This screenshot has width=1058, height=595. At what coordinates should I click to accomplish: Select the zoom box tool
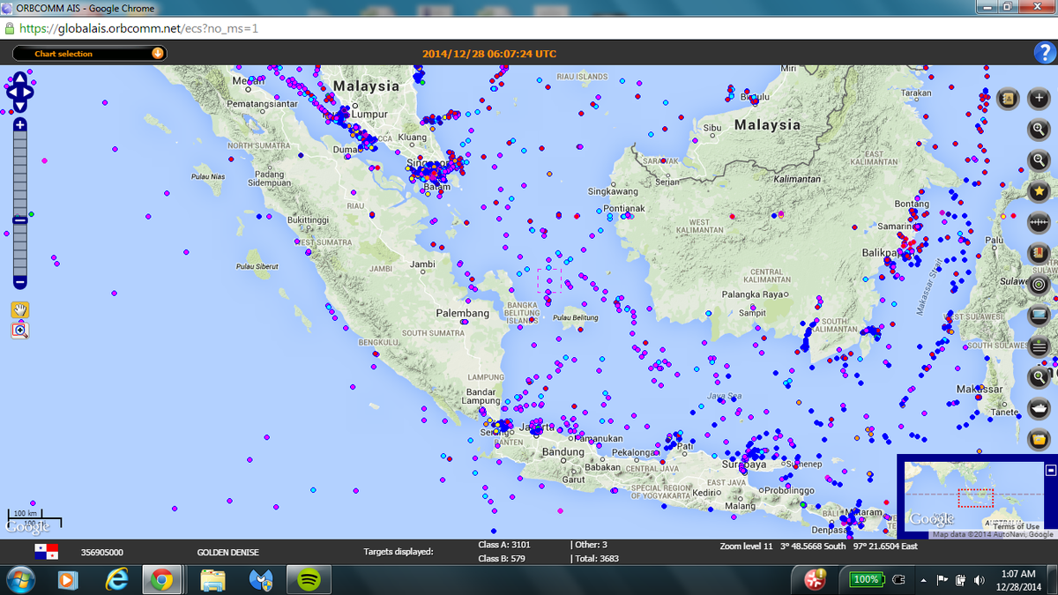[19, 331]
